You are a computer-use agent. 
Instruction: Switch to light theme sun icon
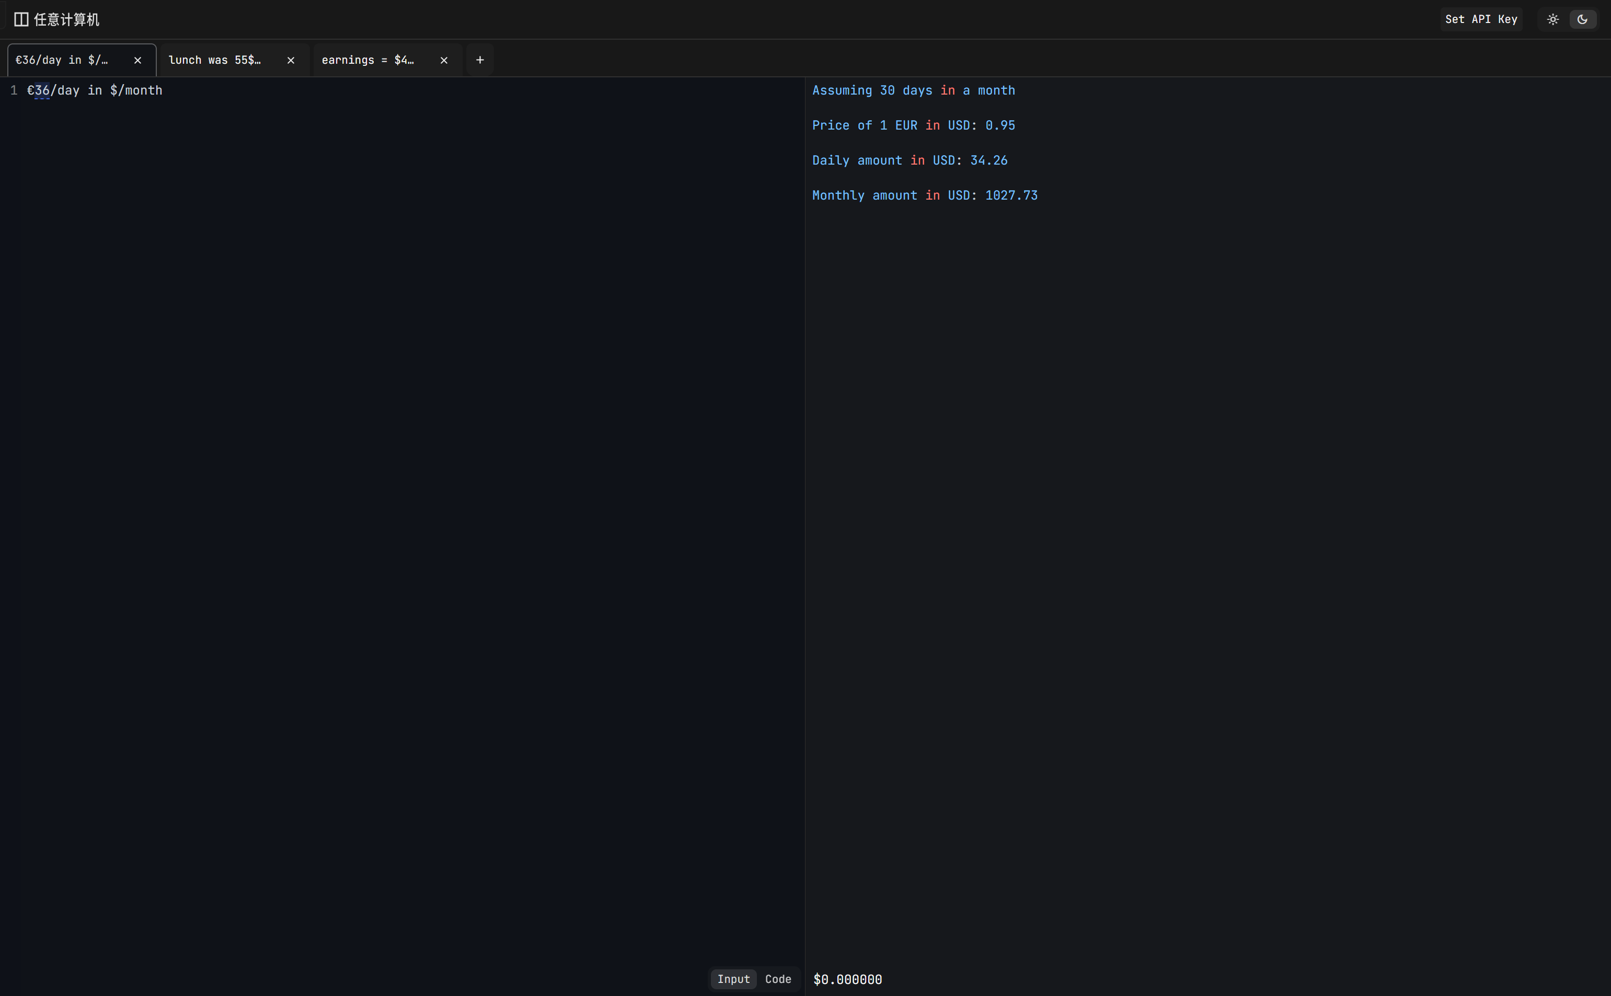(x=1552, y=20)
